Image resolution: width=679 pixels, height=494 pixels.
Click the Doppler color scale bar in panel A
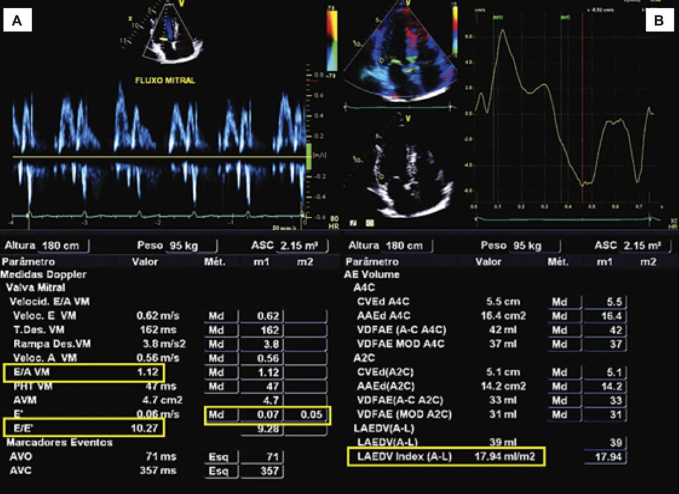[x=332, y=40]
